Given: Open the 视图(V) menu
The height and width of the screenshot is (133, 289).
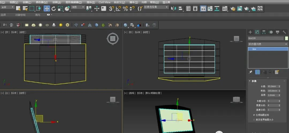Looking at the screenshot, I should (14, 2).
